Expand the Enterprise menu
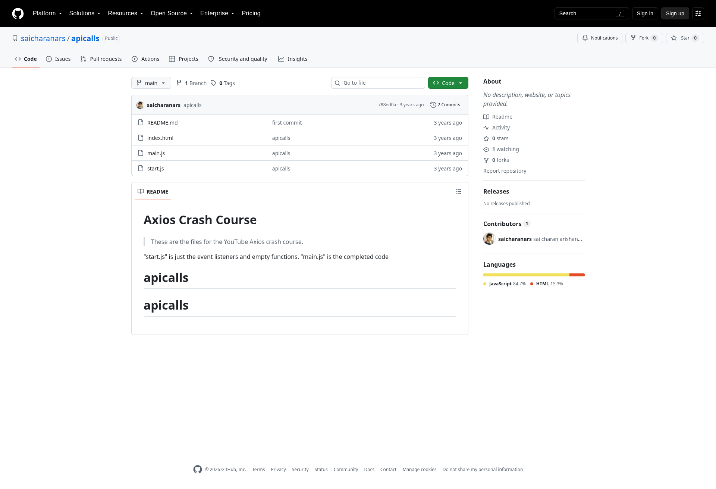 [217, 13]
